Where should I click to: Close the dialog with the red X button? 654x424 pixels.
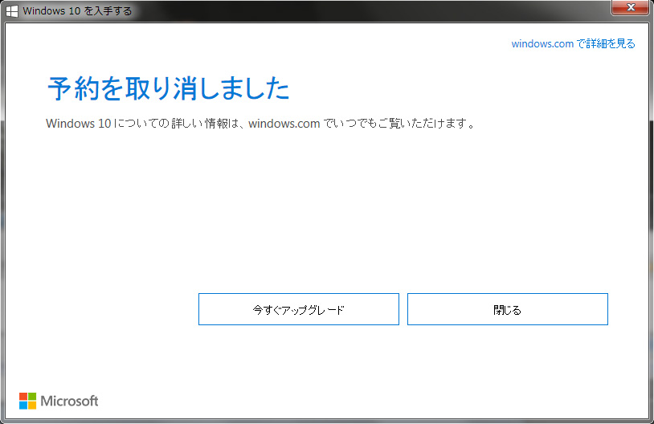pyautogui.click(x=631, y=9)
